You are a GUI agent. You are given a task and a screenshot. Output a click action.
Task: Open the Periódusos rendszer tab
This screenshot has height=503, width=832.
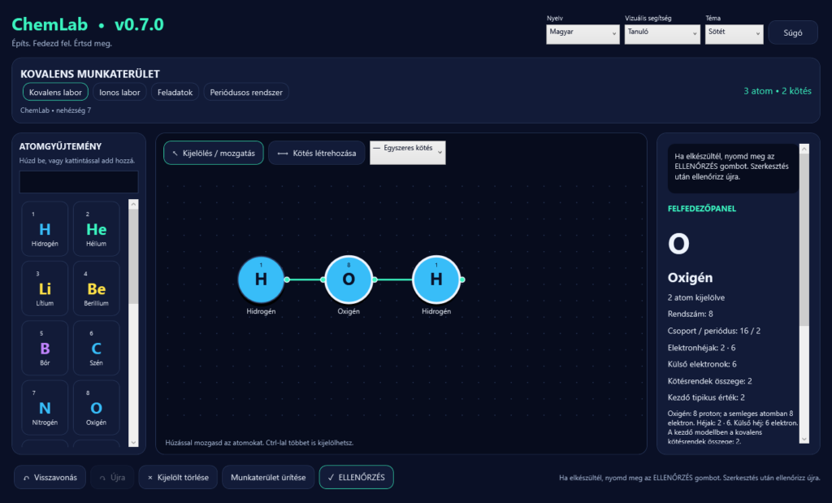coord(246,92)
